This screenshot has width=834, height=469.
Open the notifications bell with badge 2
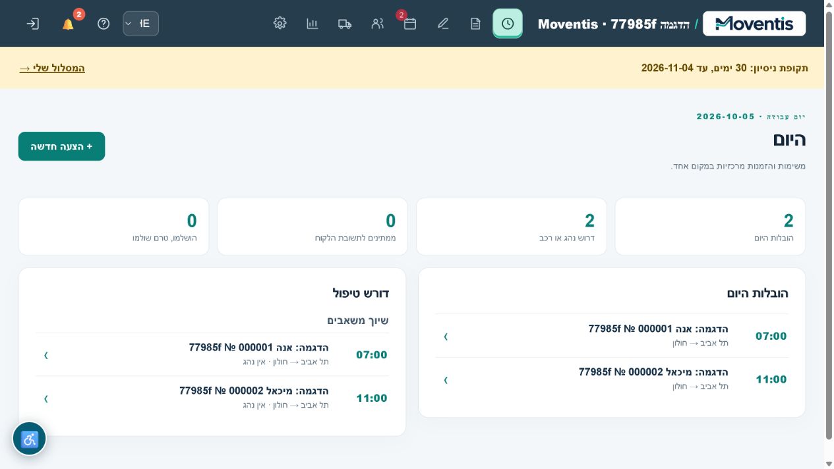tap(69, 24)
